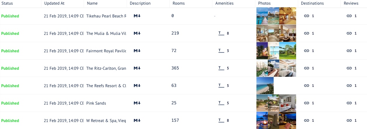Open The Mulia & Mulia Villas name
367x129 pixels.
click(x=106, y=33)
